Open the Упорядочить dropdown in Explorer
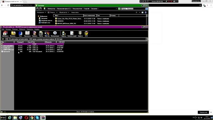 coord(41,12)
